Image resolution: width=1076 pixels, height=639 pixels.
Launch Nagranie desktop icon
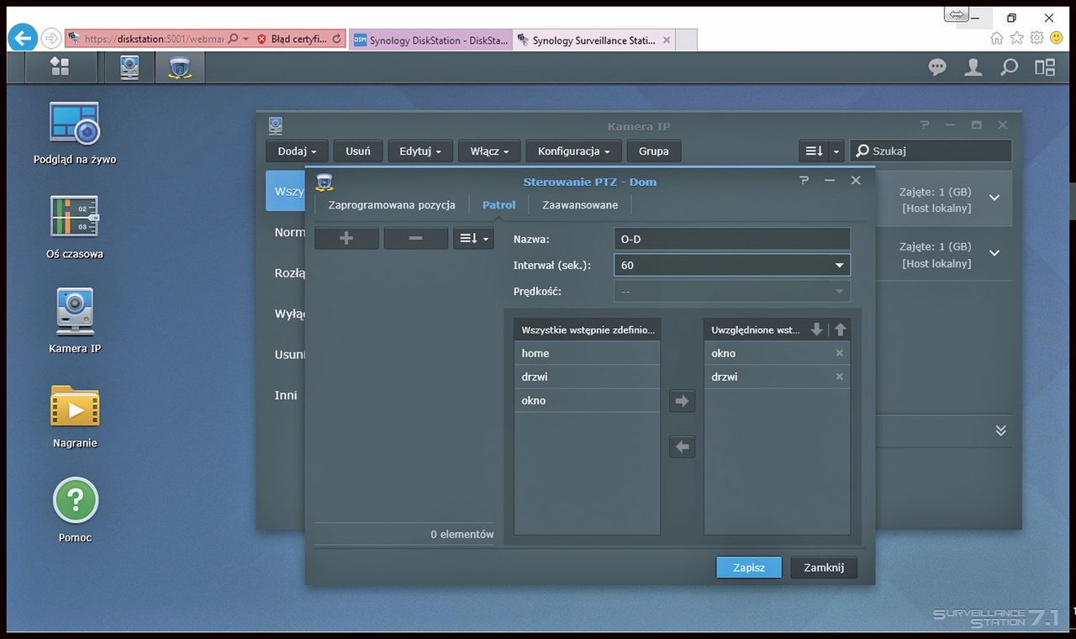point(75,416)
